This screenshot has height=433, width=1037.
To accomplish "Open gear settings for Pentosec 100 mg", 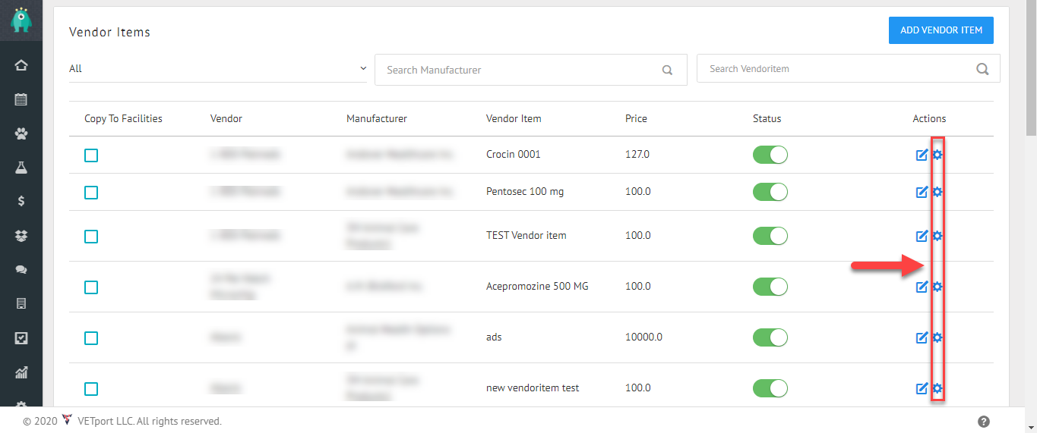I will pos(937,192).
